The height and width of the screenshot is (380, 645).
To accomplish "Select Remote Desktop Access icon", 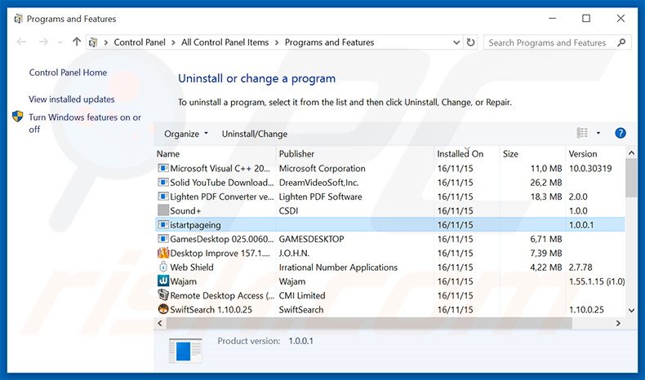I will [x=163, y=295].
